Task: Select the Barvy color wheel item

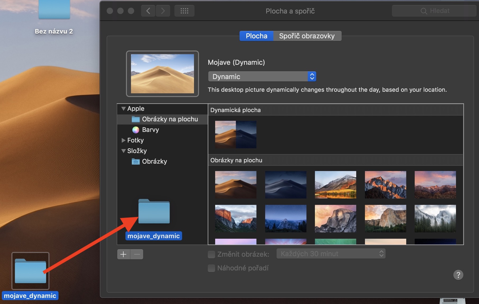Action: tap(150, 130)
